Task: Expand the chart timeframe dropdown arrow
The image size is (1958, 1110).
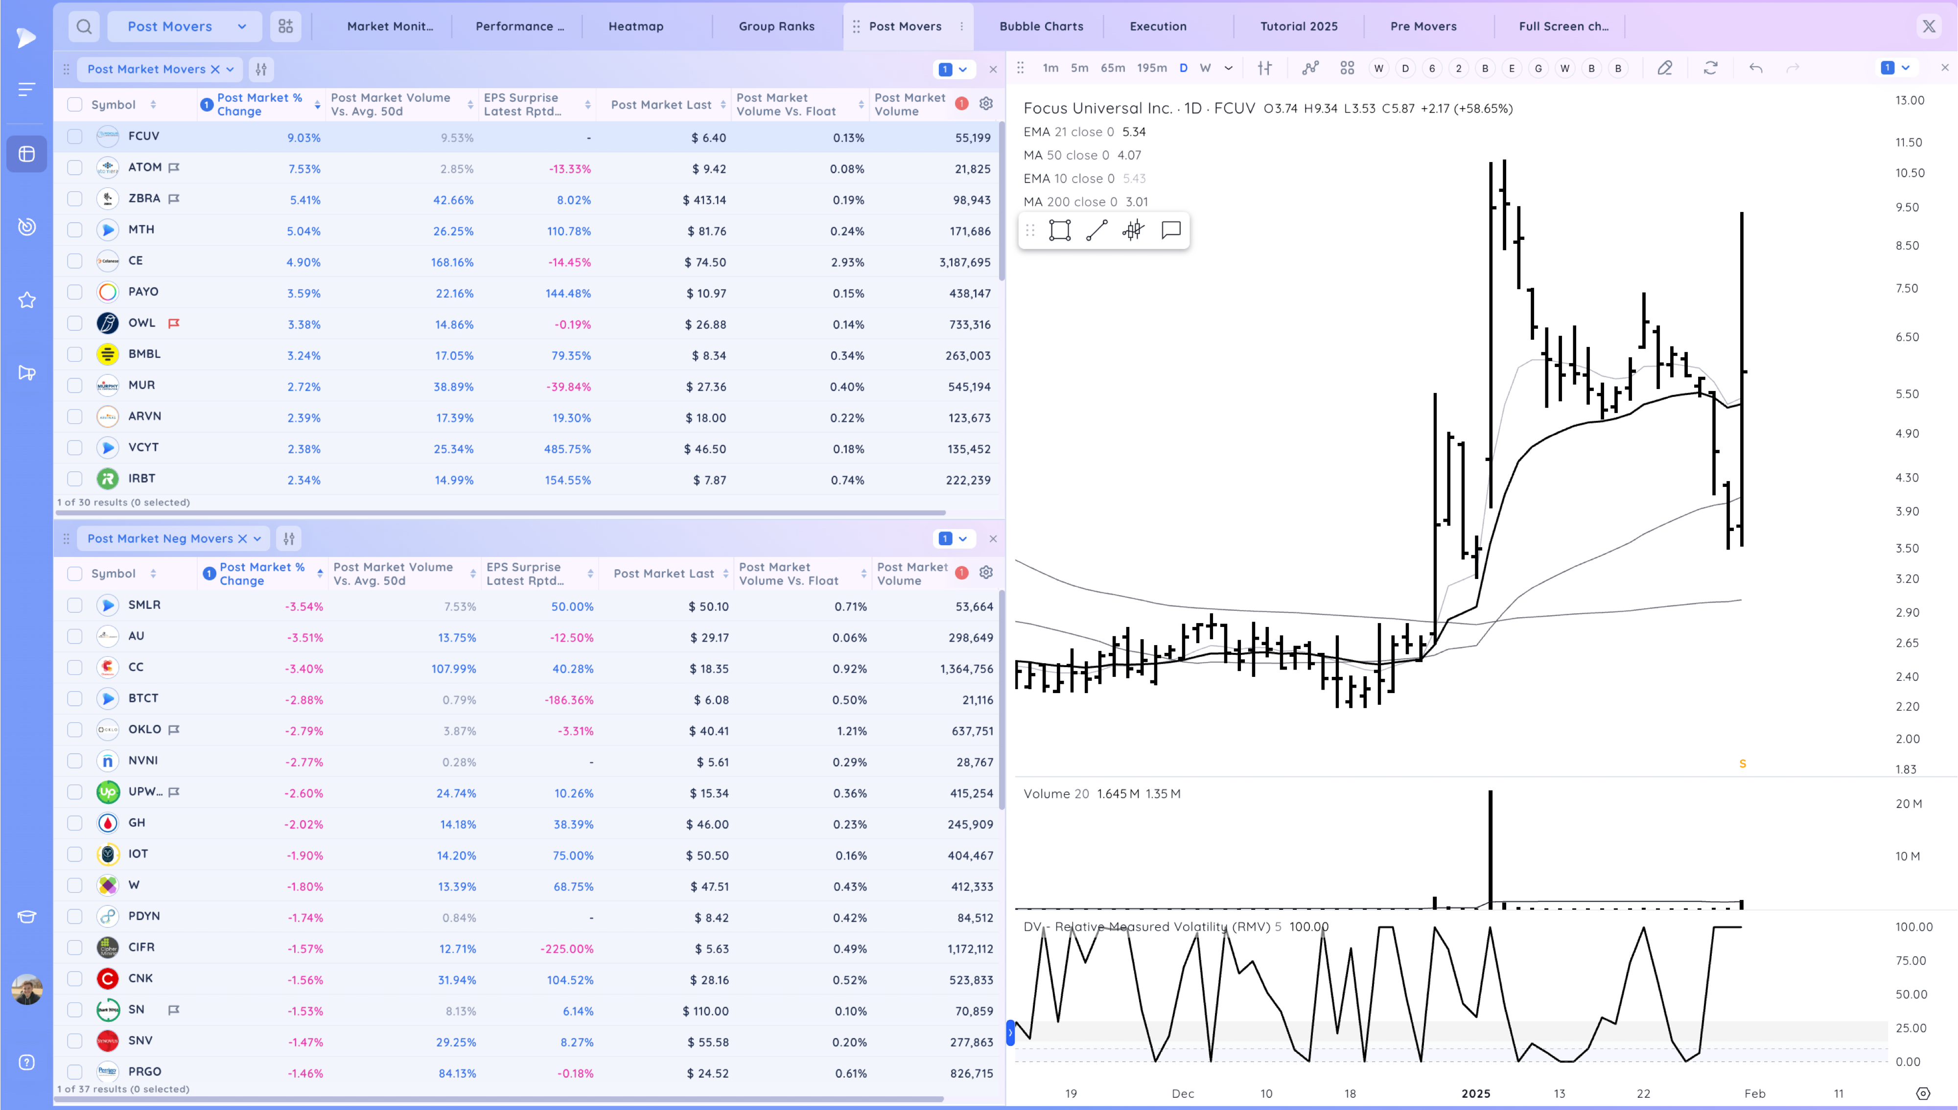Action: 1228,69
